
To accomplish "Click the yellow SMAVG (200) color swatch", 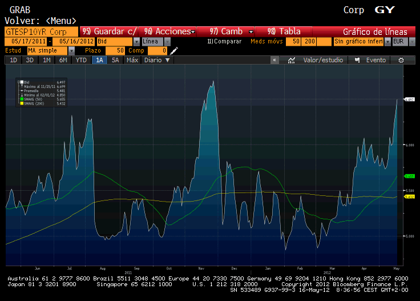I will pyautogui.click(x=22, y=103).
